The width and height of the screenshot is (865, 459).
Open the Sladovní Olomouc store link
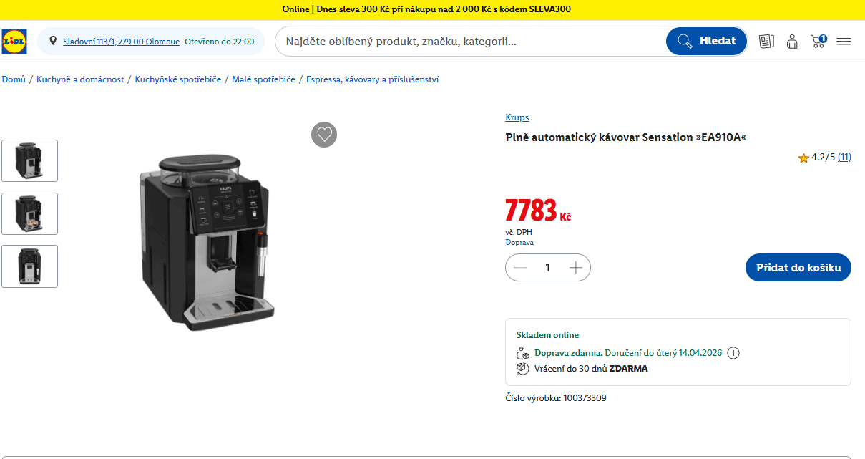pos(121,42)
